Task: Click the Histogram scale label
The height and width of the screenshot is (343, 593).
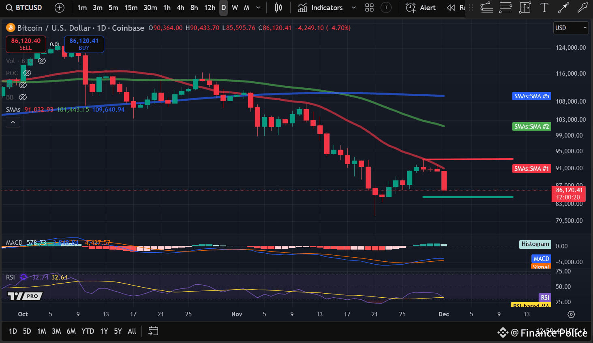Action: (x=535, y=244)
